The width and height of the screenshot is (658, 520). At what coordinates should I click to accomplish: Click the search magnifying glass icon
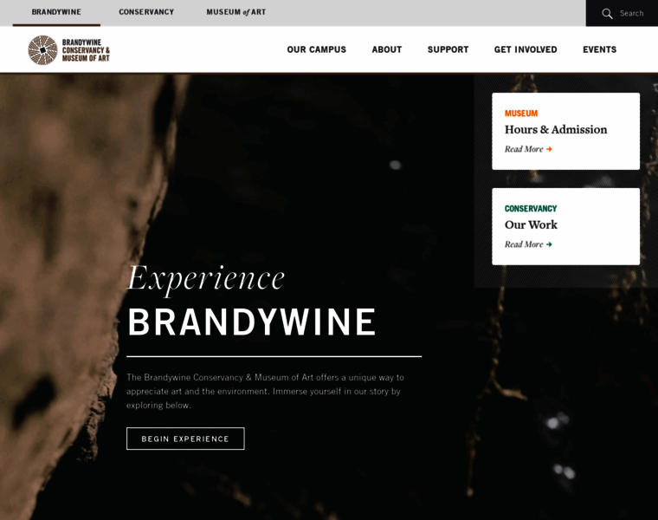607,14
